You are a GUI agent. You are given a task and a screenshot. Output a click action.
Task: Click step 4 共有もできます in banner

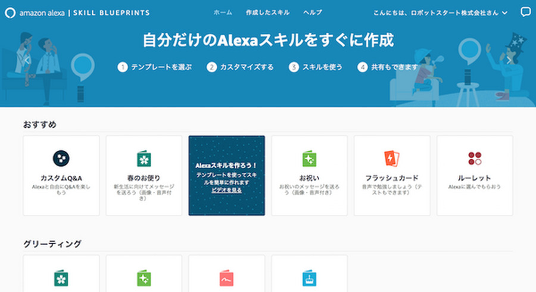pos(388,67)
